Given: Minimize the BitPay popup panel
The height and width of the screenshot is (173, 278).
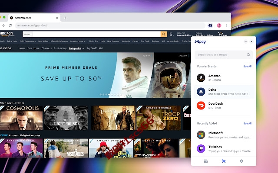Looking at the screenshot, I should (x=245, y=42).
